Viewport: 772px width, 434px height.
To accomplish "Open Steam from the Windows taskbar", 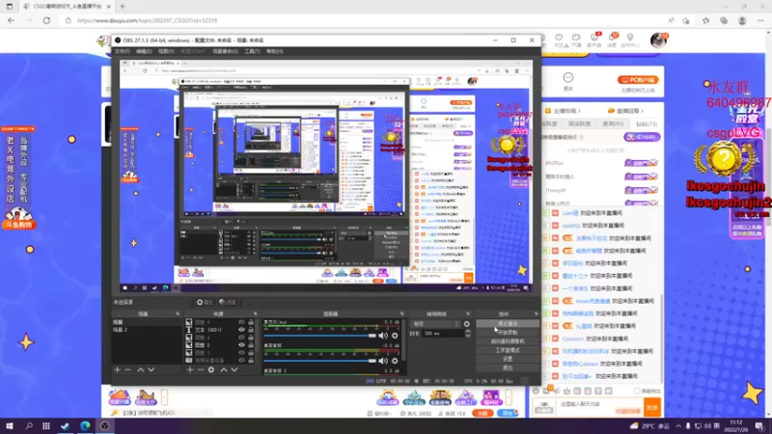I will (65, 426).
